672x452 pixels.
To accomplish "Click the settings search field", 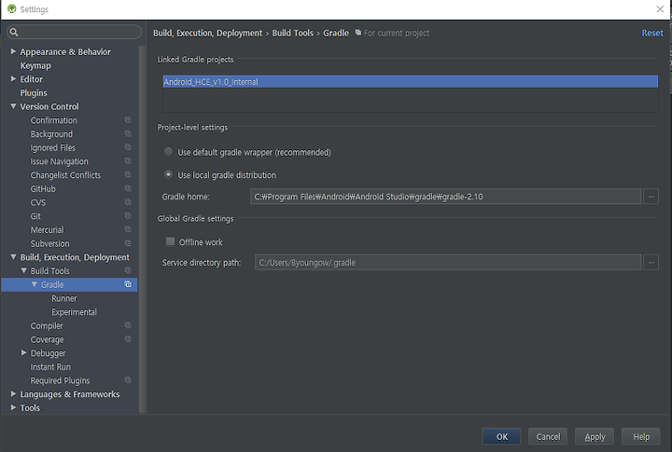I will click(x=75, y=32).
